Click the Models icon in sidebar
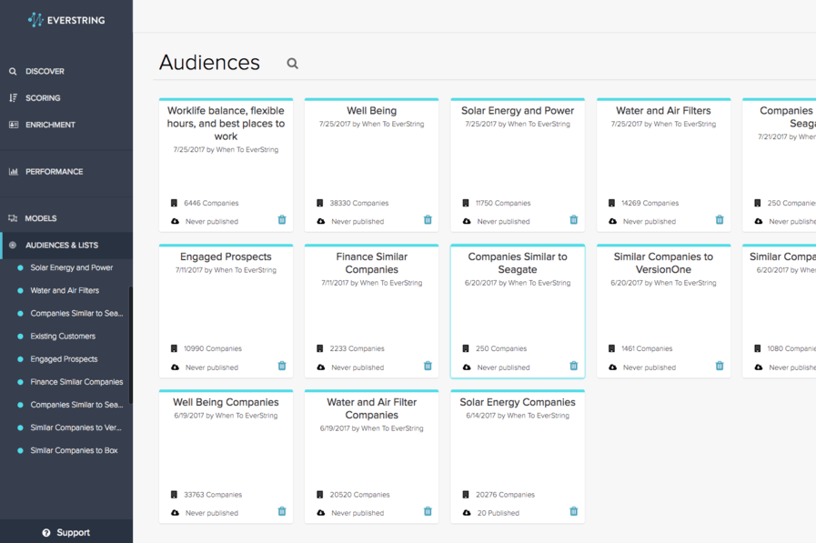The width and height of the screenshot is (816, 543). 13,218
